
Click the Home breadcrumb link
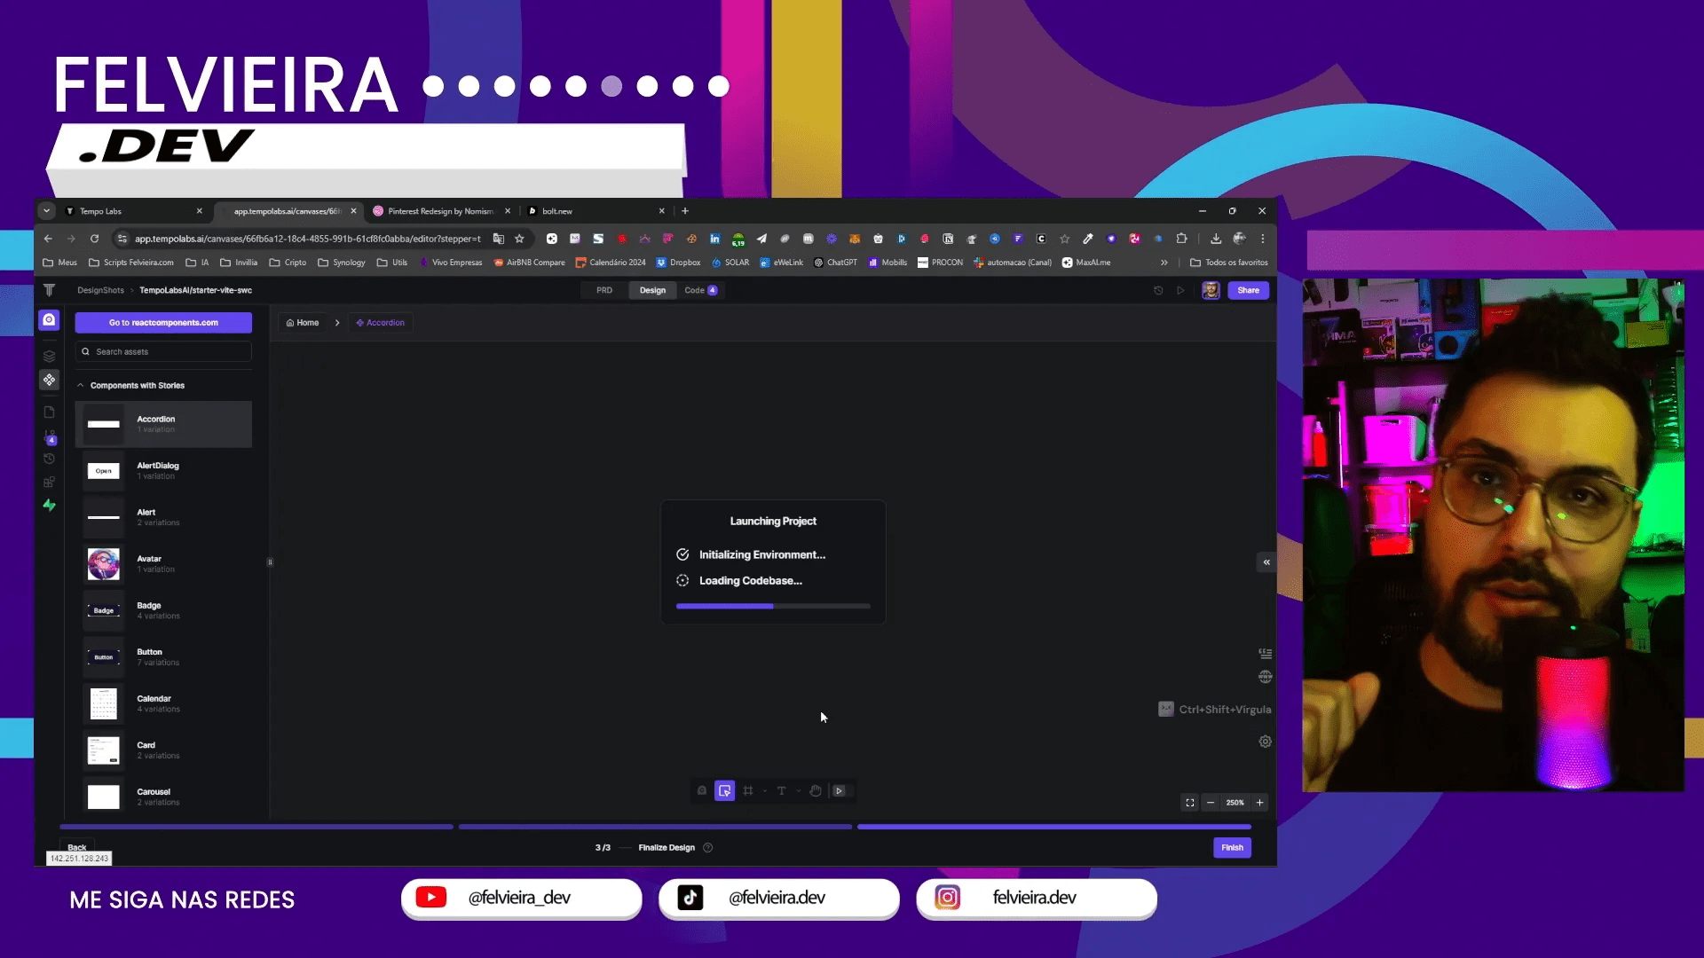click(x=303, y=323)
